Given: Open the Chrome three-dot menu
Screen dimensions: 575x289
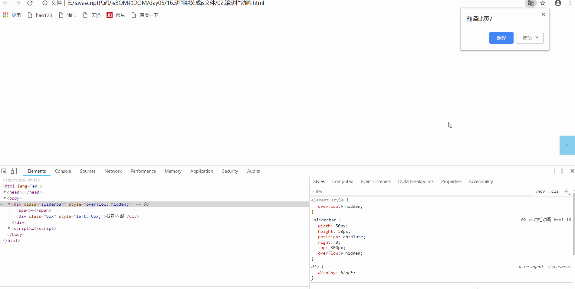Looking at the screenshot, I should [x=570, y=3].
